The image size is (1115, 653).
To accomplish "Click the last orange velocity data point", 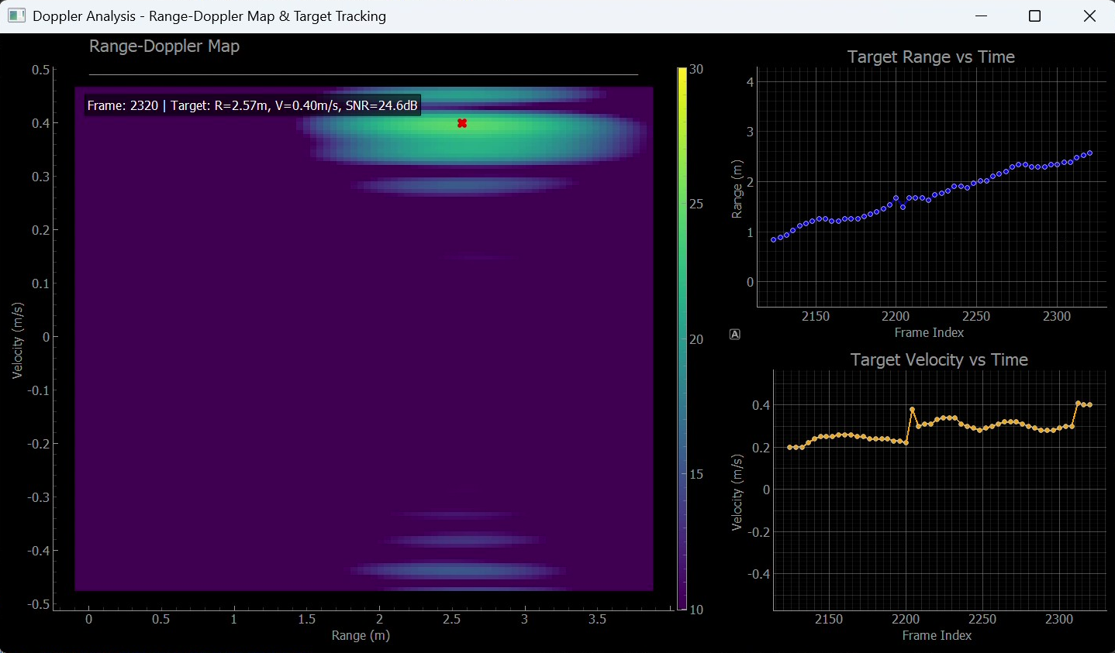I will tap(1090, 404).
